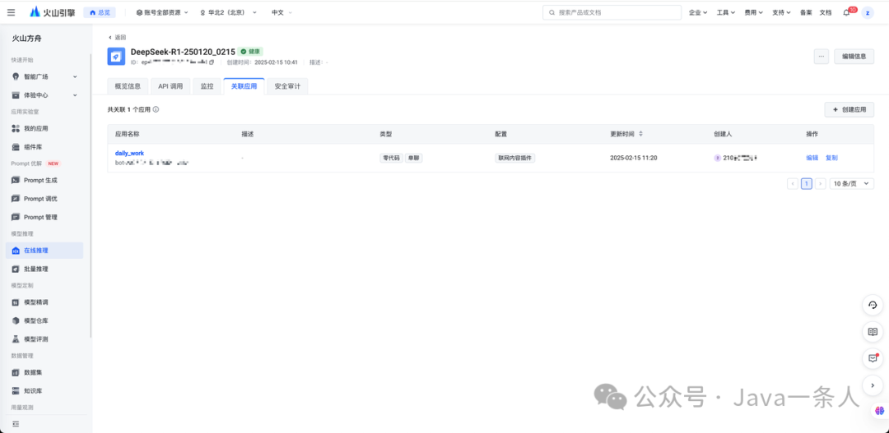Open the more options ellipsis button

[821, 56]
